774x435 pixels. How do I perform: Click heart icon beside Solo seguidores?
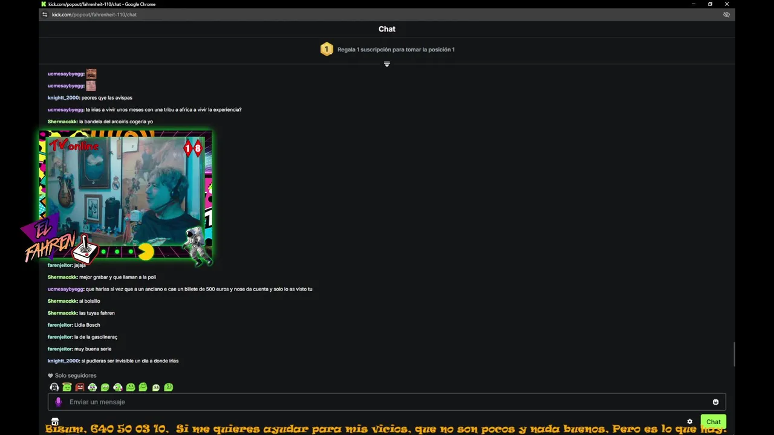click(x=50, y=376)
